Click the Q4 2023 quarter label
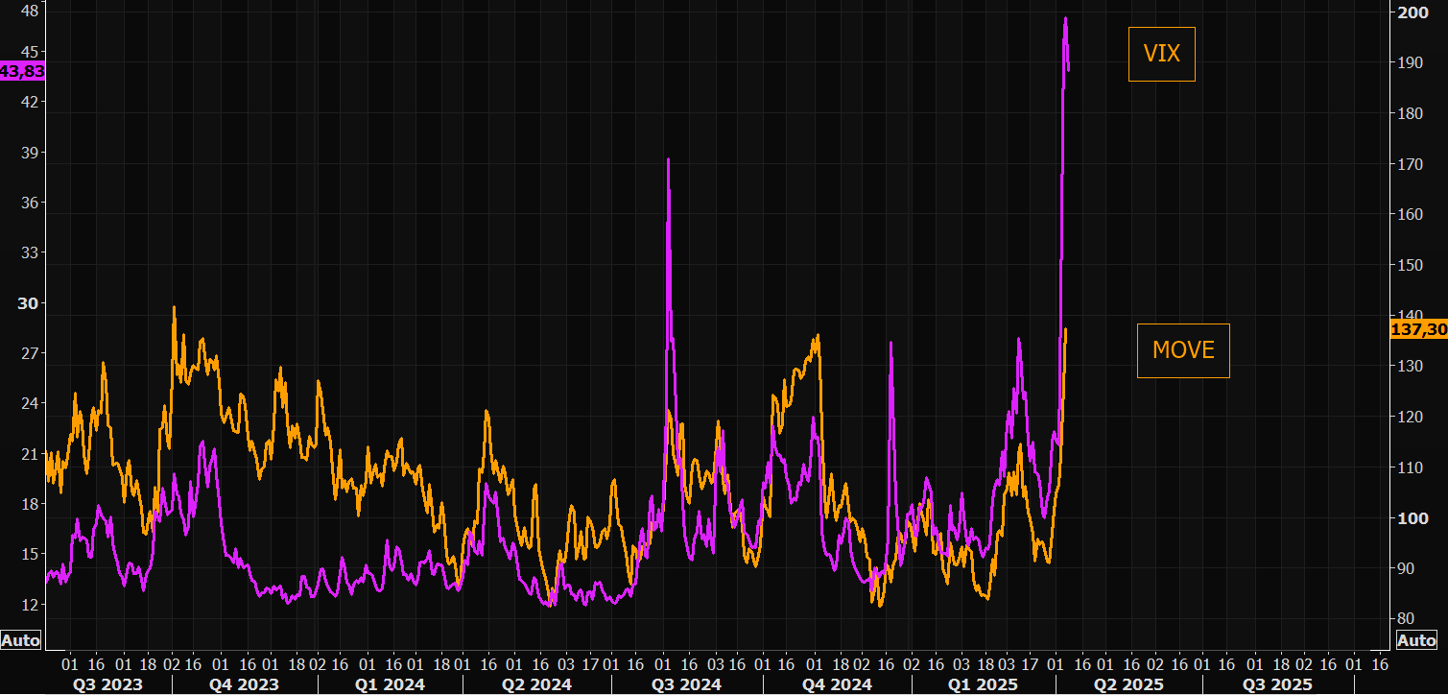 pyautogui.click(x=243, y=684)
